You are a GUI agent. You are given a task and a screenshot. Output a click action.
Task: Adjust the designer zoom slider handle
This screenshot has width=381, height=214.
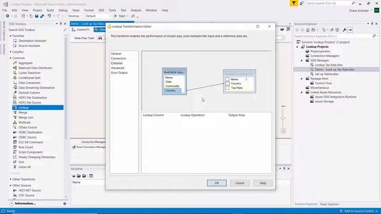click(283, 118)
